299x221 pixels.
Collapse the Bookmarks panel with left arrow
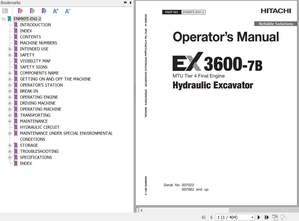point(130,3)
